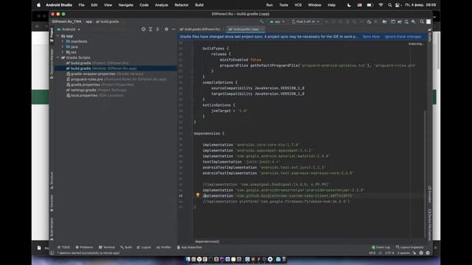The image size is (472, 265).
Task: Click the Trash icon in the Dock
Action: pyautogui.click(x=283, y=259)
